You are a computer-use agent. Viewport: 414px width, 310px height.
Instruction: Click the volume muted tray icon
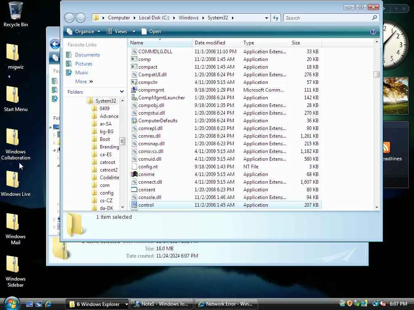pyautogui.click(x=383, y=304)
